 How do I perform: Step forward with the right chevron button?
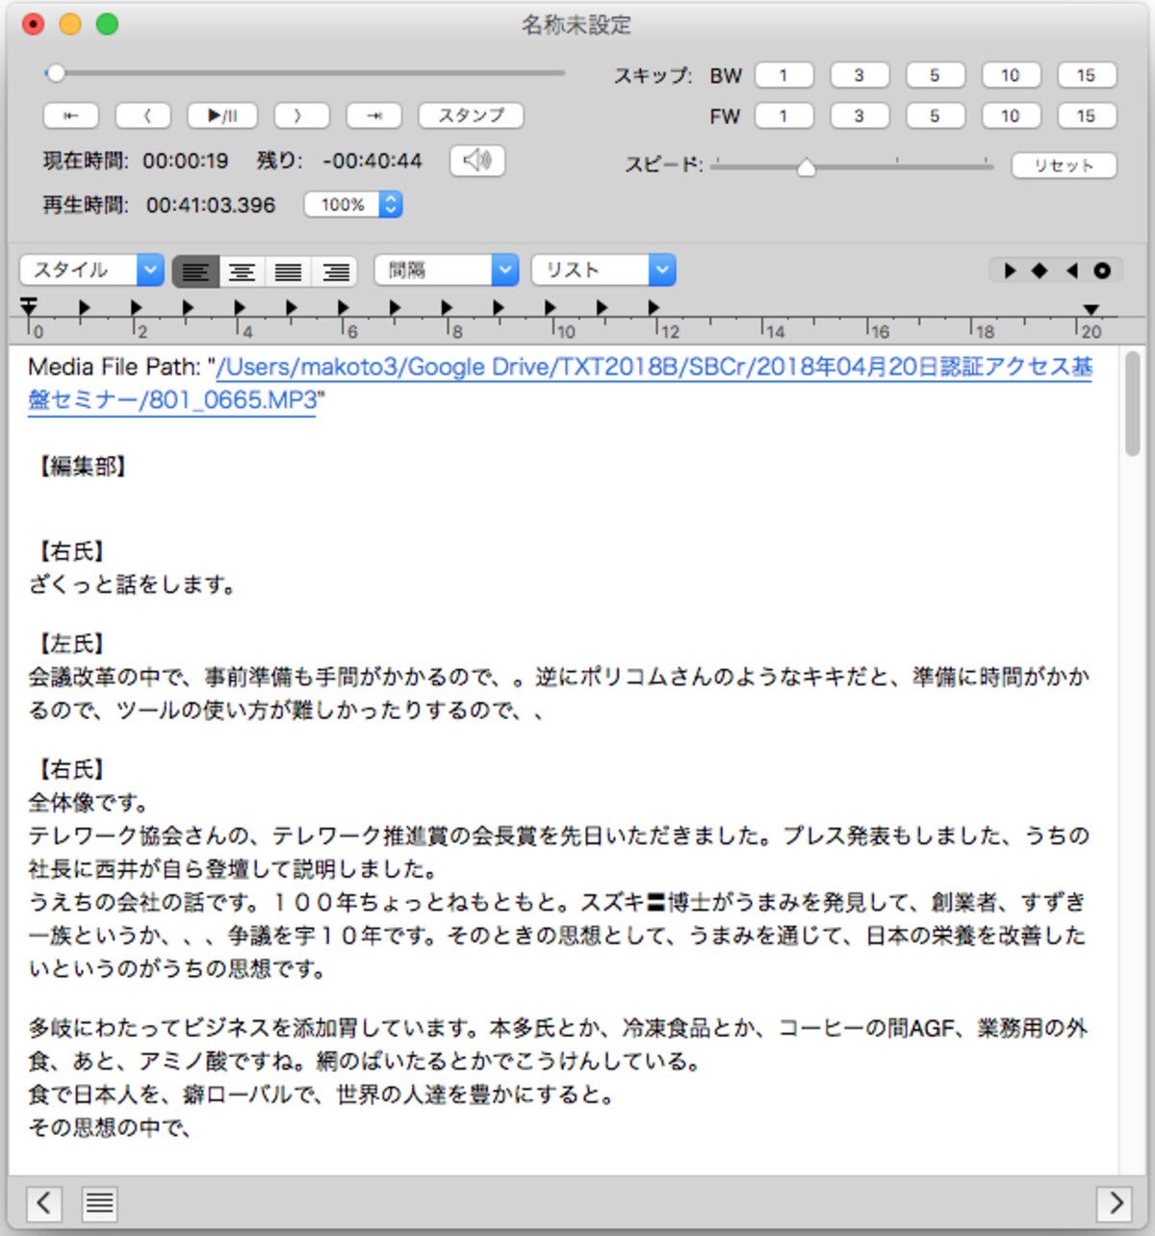pyautogui.click(x=301, y=116)
